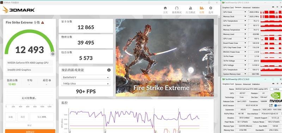Open the Results bar-chart icon
The width and height of the screenshot is (282, 133).
[202, 8]
